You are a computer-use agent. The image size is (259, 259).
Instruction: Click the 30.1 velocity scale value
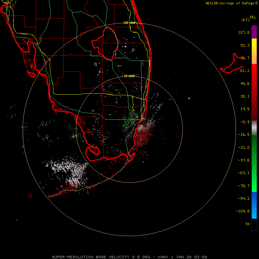point(245,96)
